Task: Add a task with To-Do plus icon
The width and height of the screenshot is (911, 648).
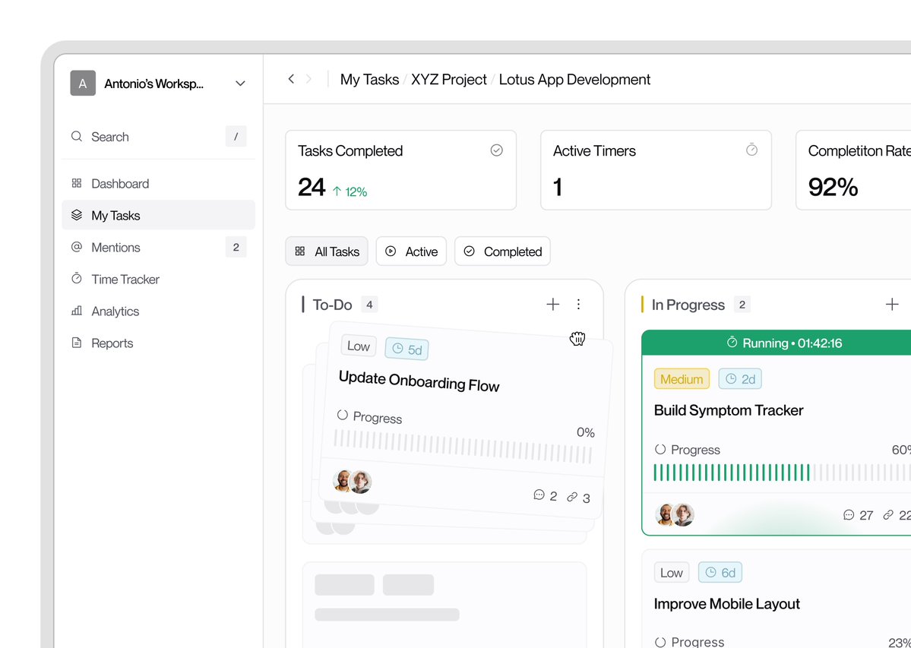Action: click(x=553, y=305)
